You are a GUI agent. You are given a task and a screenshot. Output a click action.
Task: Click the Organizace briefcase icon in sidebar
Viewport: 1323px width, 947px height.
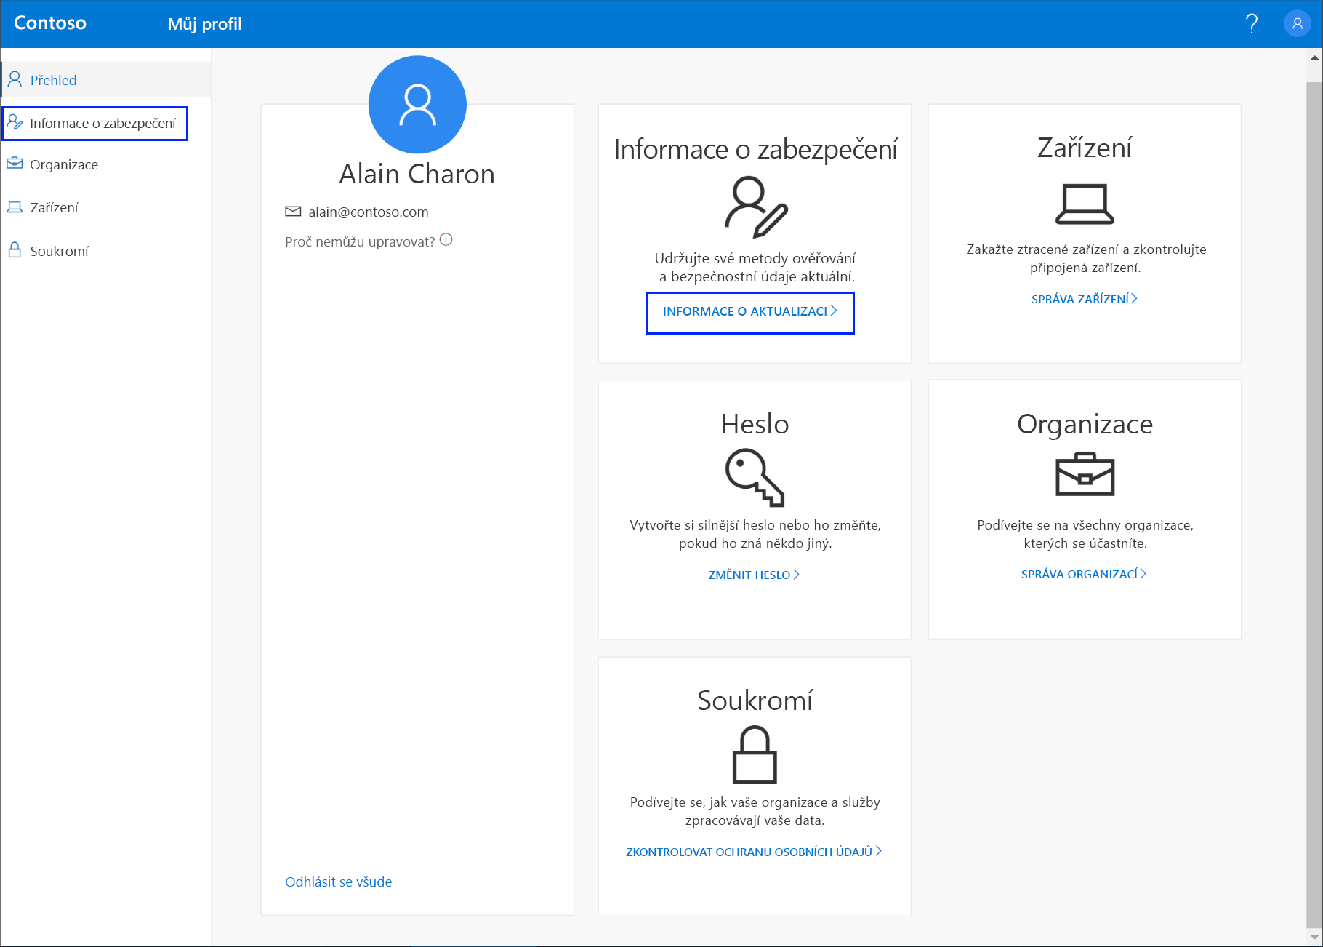15,164
